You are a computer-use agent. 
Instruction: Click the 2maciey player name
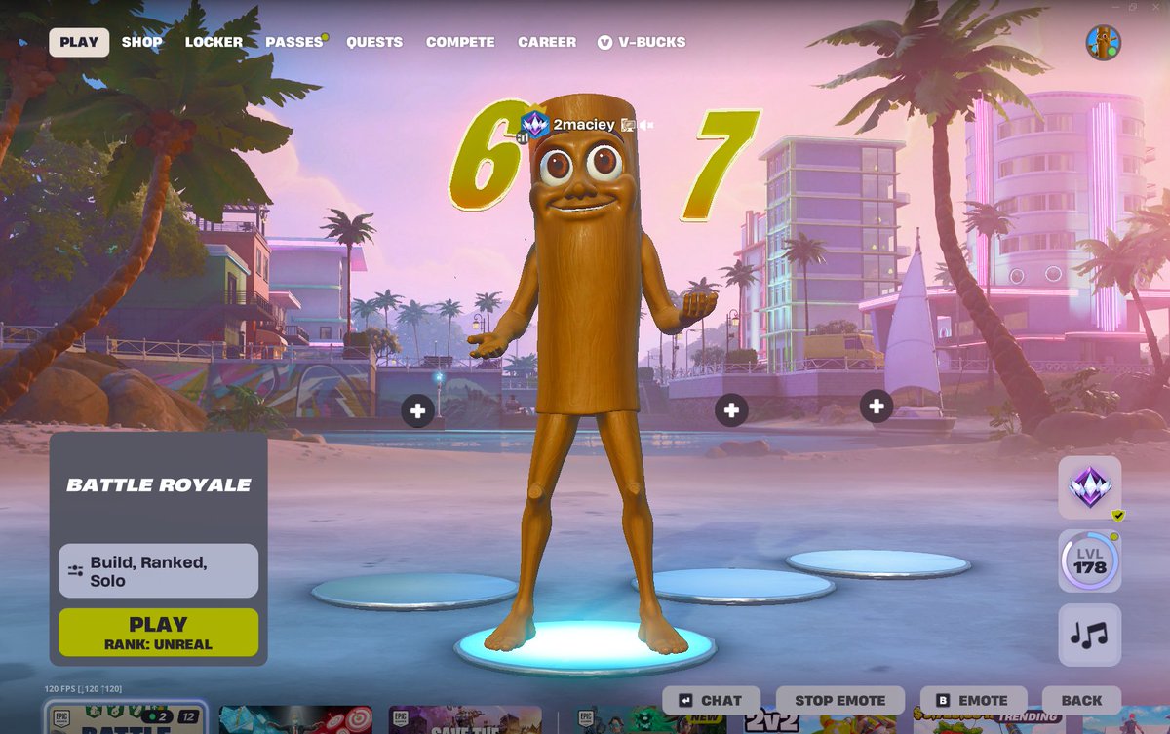pyautogui.click(x=584, y=125)
